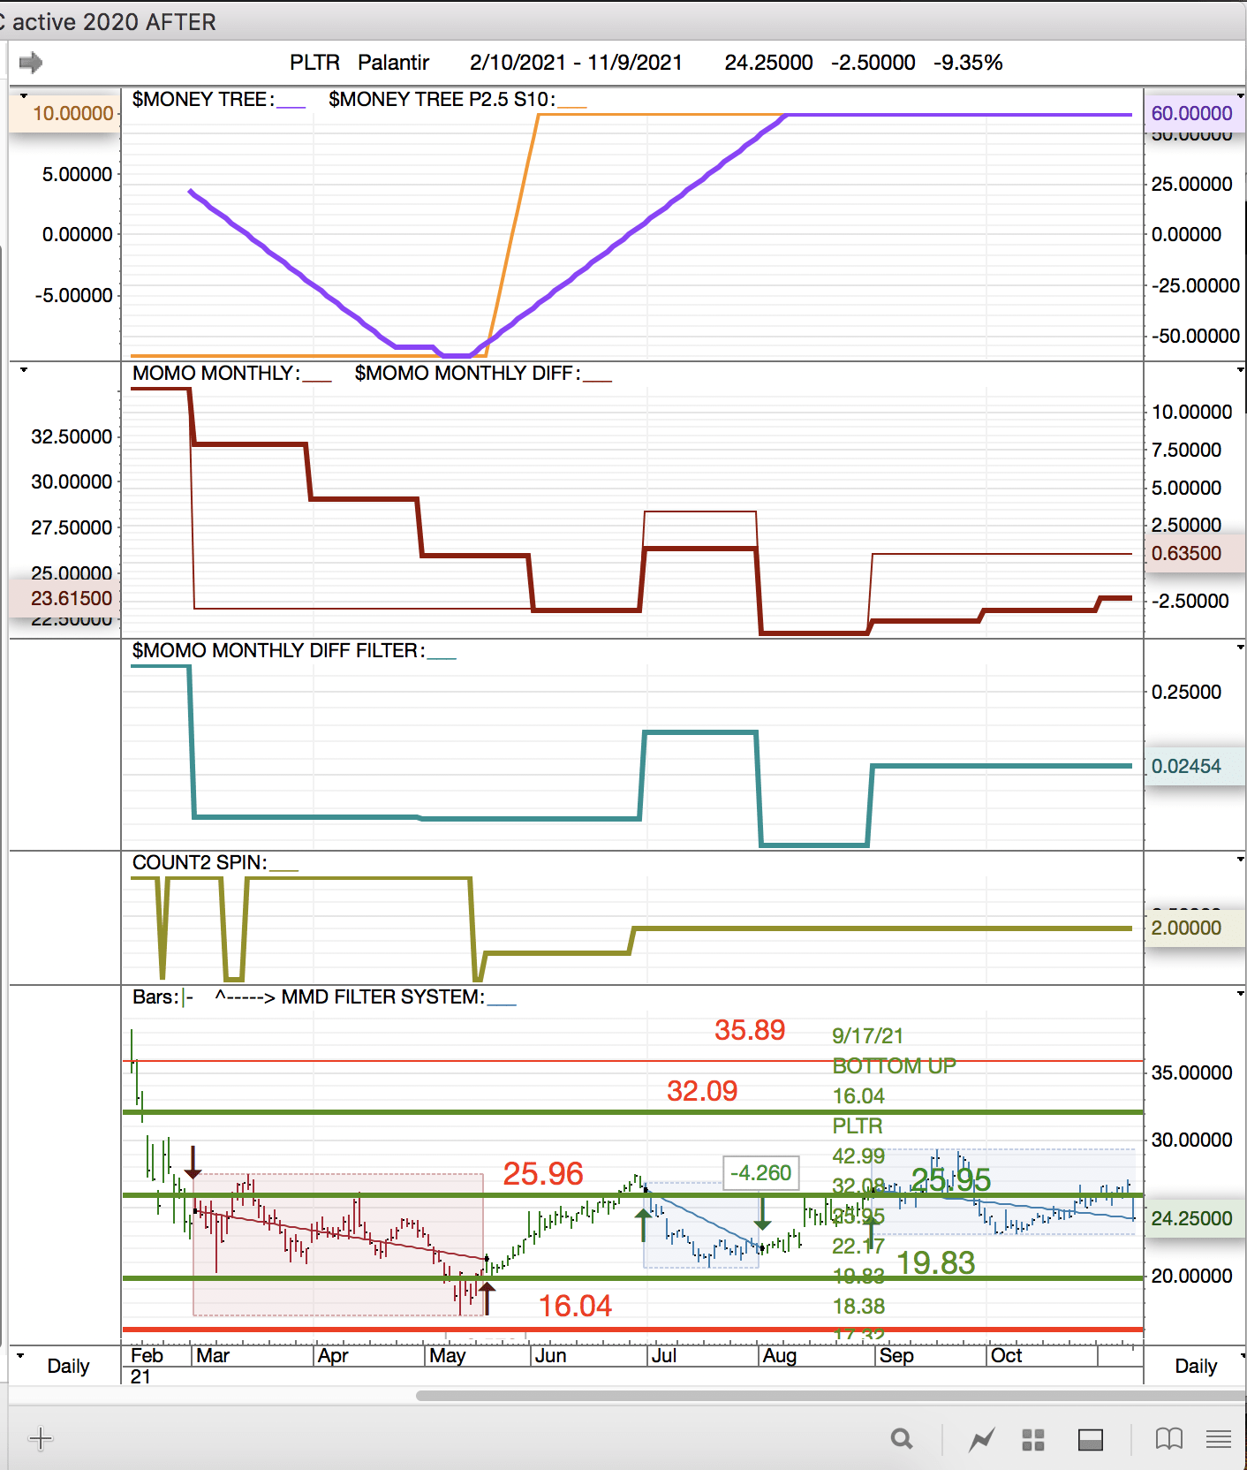Click the PLTR ticker symbol in header
The image size is (1247, 1470).
pyautogui.click(x=314, y=63)
